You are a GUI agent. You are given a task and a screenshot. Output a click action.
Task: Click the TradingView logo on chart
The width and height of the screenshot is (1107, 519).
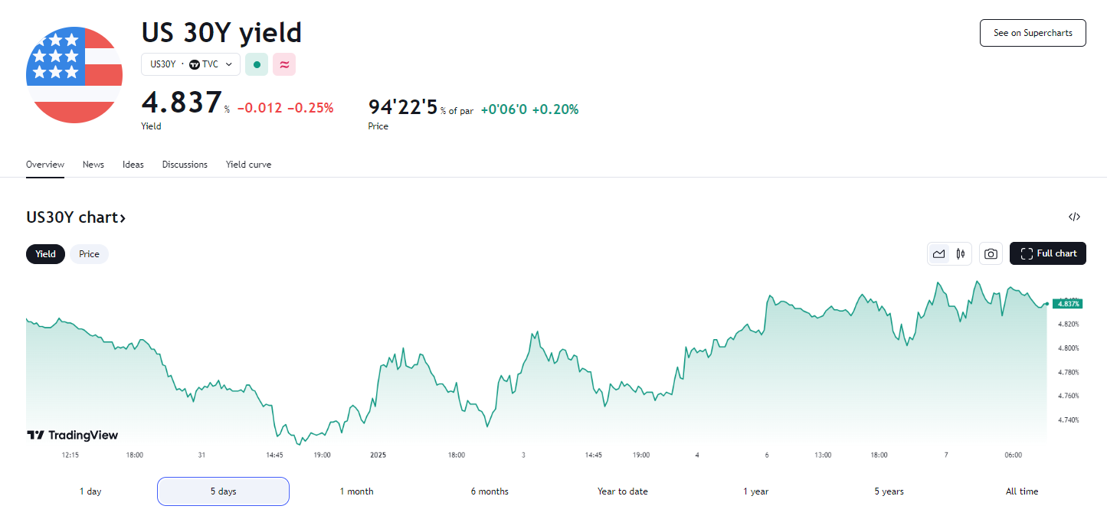click(x=73, y=435)
